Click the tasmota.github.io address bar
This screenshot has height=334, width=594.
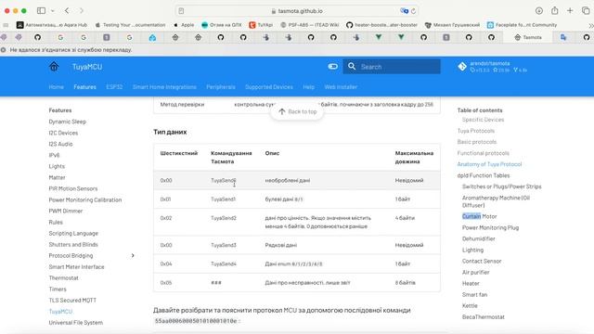(x=297, y=11)
